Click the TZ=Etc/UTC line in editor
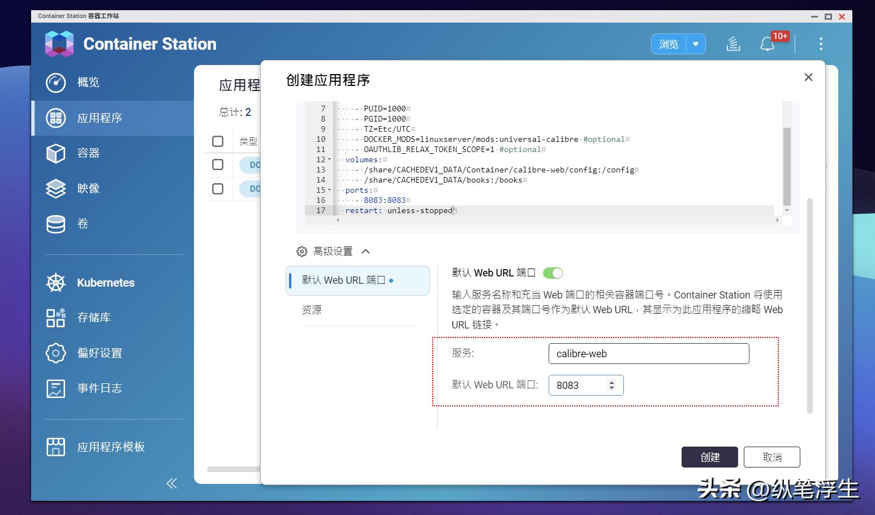This screenshot has width=875, height=515. 387,129
